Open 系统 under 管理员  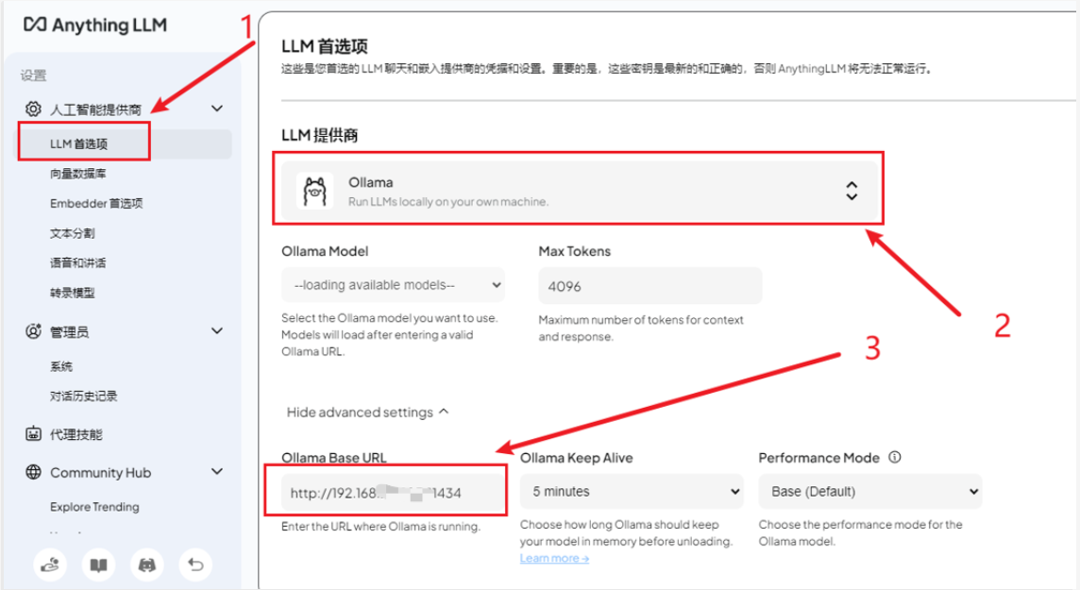(61, 366)
